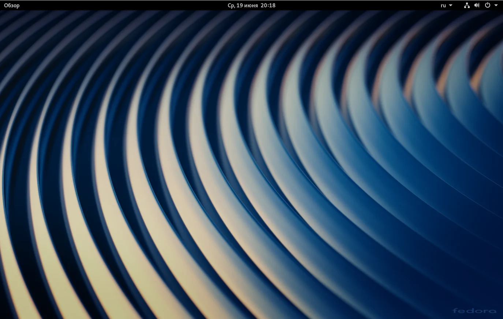Expand the arrow next to ru indicator
Image resolution: width=503 pixels, height=319 pixels.
(x=451, y=5)
